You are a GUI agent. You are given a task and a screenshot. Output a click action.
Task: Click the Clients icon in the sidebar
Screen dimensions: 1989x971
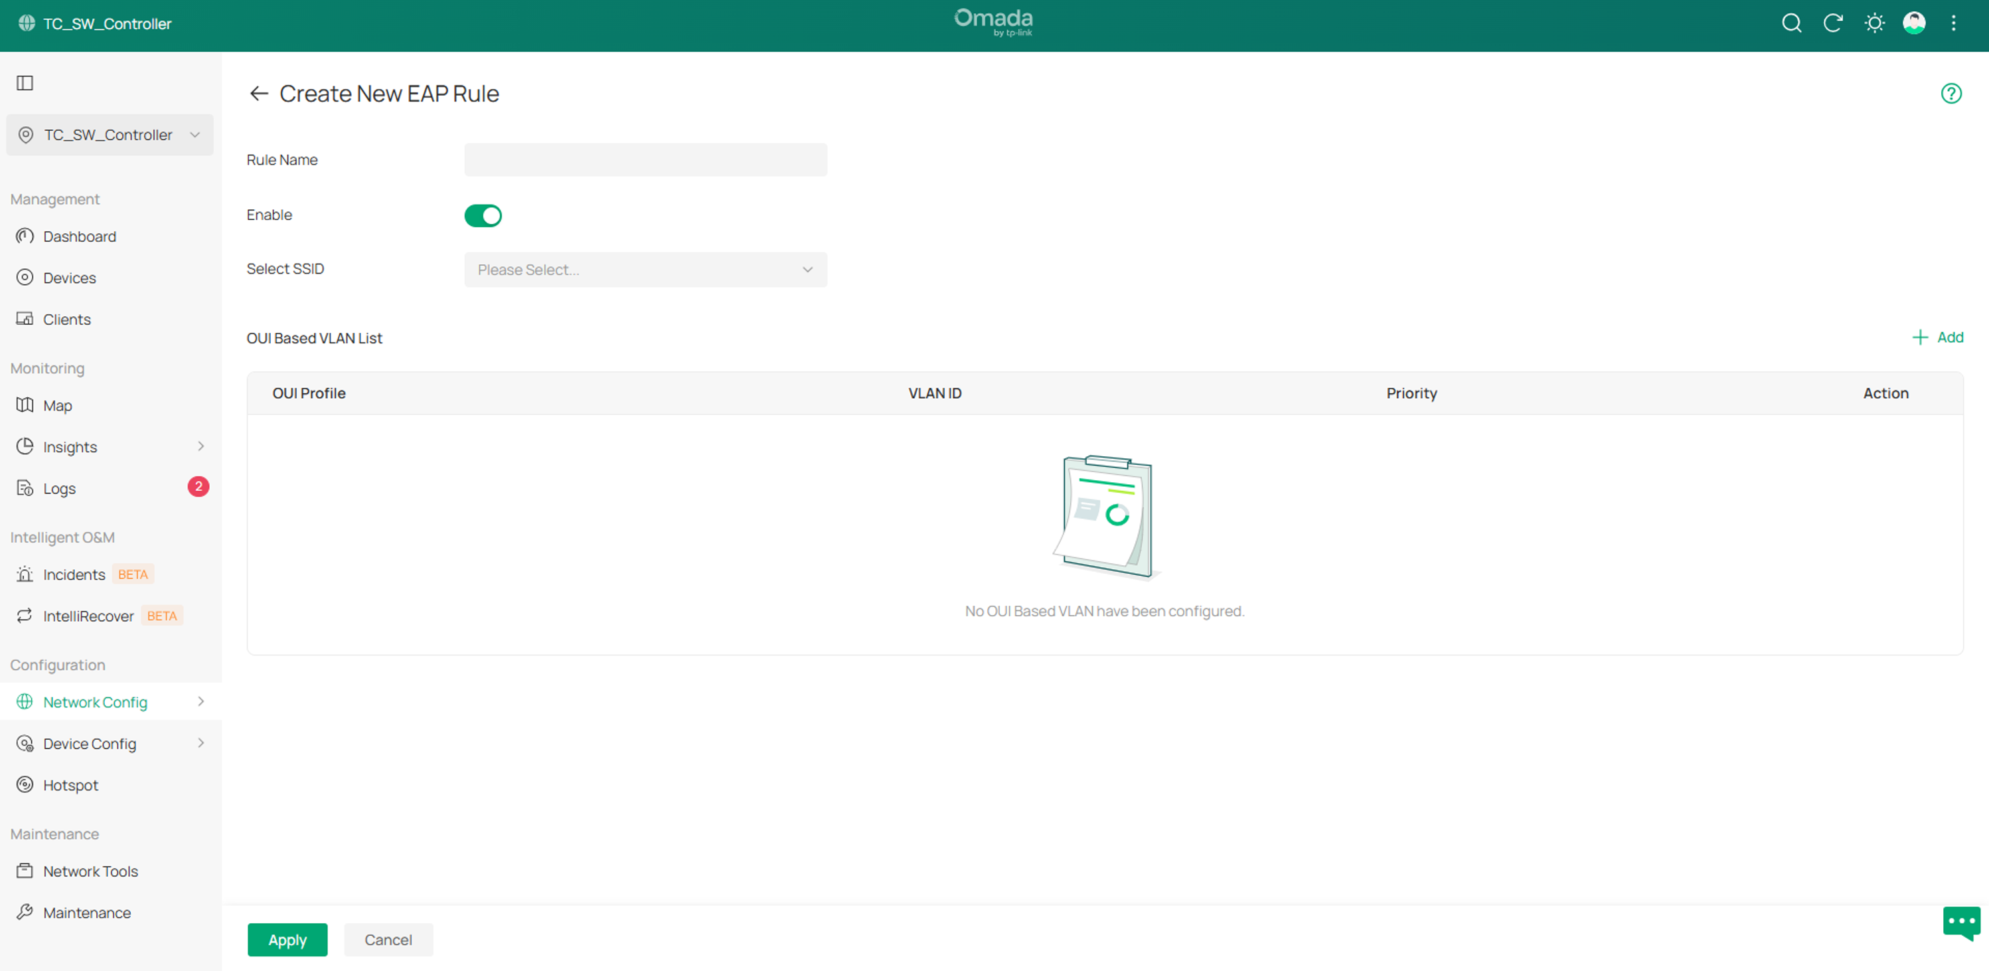point(25,319)
